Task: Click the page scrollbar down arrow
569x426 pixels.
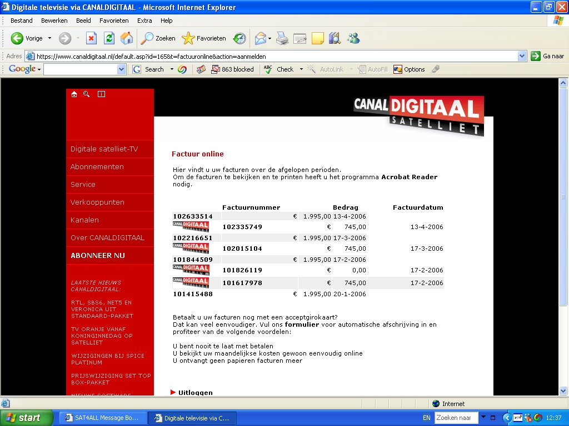Action: 563,391
